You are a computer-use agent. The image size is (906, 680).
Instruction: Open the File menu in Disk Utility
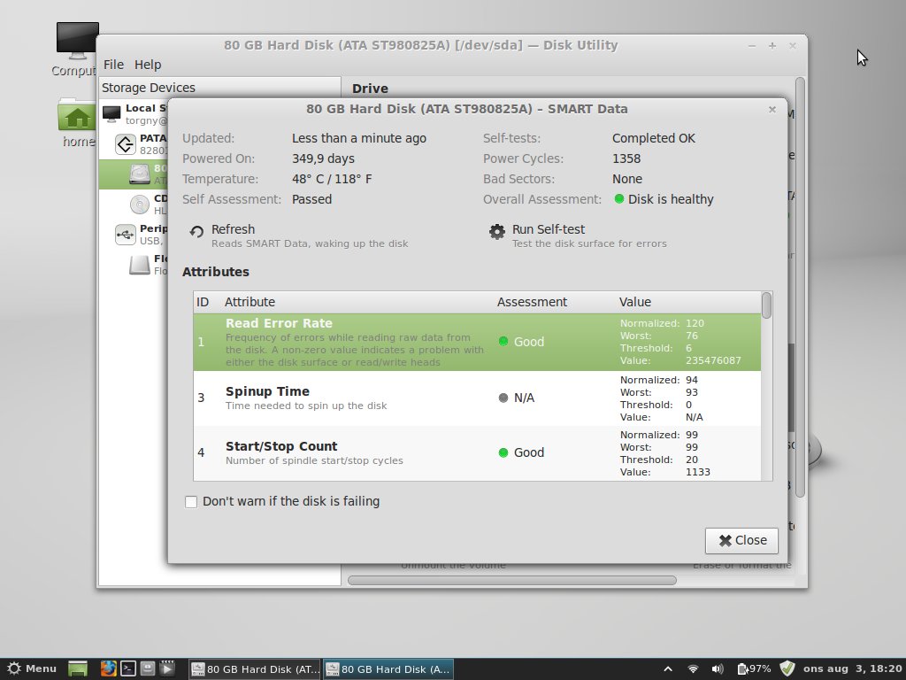(113, 65)
